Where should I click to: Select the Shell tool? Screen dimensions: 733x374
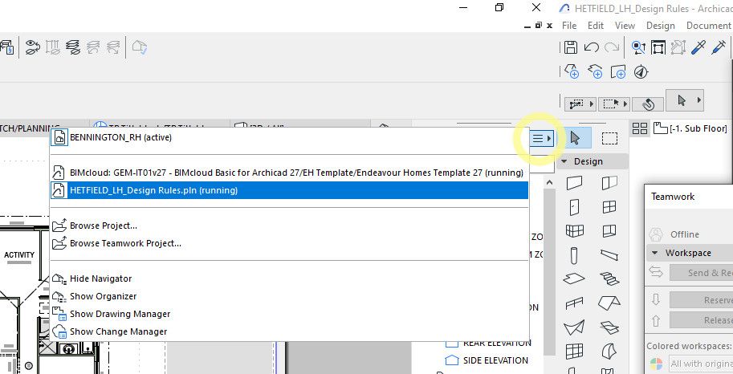pyautogui.click(x=575, y=327)
